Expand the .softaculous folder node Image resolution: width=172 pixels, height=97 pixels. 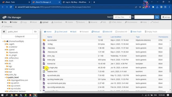coord(5,58)
